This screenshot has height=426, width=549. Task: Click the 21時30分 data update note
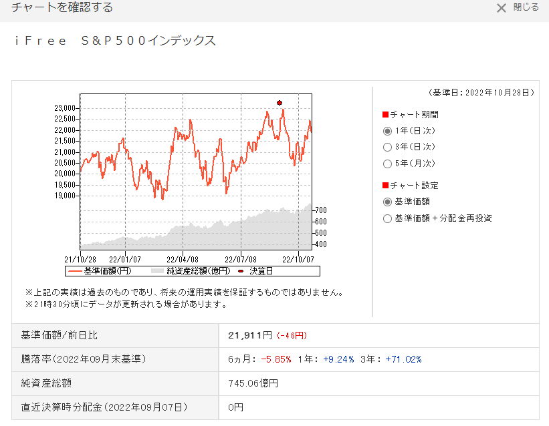126,304
